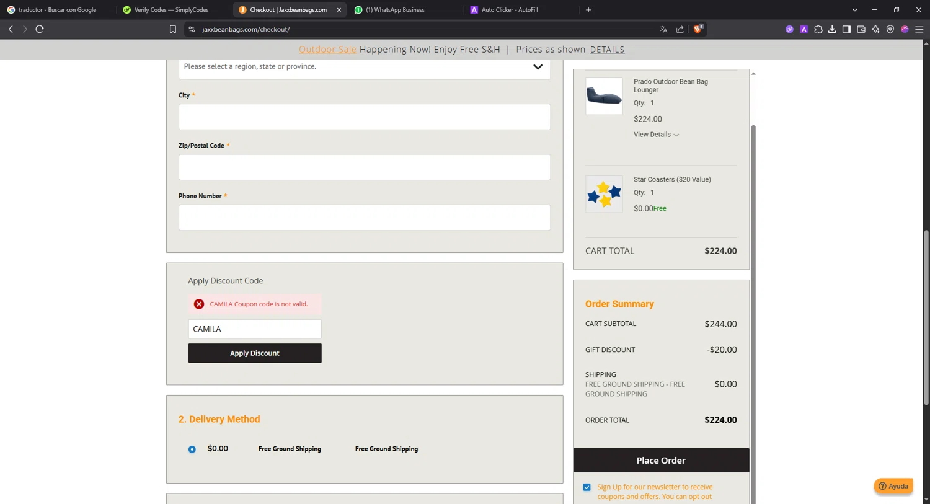Open the Brave Wallet icon
The image size is (930, 504).
point(861,29)
